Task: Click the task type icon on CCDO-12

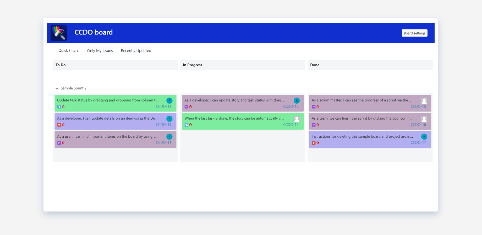Action: click(x=186, y=125)
